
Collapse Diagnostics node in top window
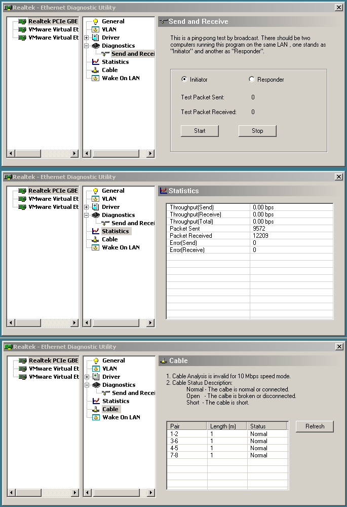86,46
